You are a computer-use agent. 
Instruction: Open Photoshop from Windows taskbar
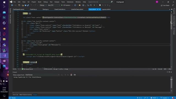[4, 18]
